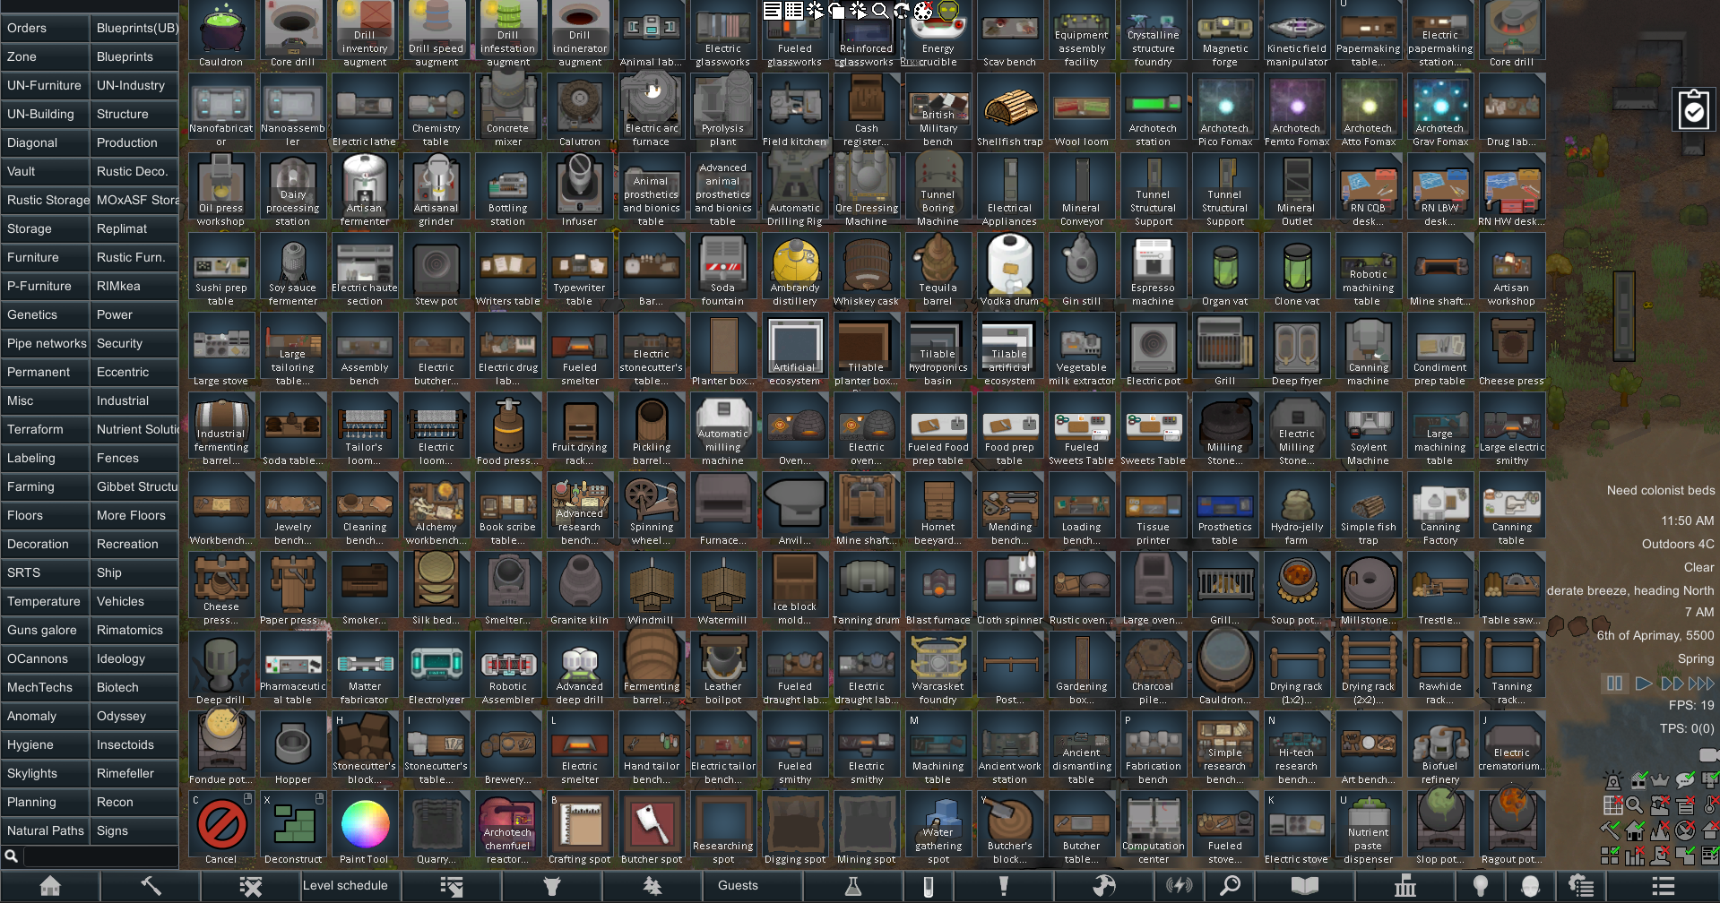This screenshot has width=1720, height=903.
Task: Toggle the speech bubble overlay setting
Action: 1685,780
